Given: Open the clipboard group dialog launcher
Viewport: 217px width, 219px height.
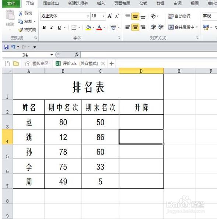Looking at the screenshot, I should tap(36, 38).
